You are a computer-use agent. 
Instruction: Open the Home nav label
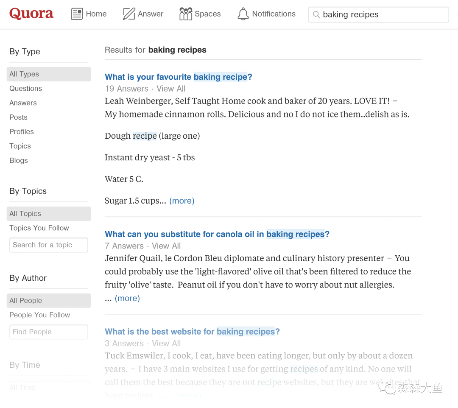(x=96, y=14)
